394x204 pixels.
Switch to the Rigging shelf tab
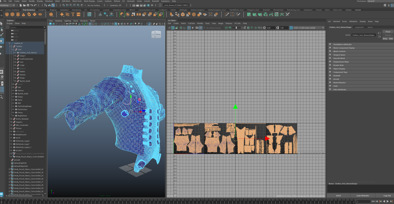pos(53,10)
